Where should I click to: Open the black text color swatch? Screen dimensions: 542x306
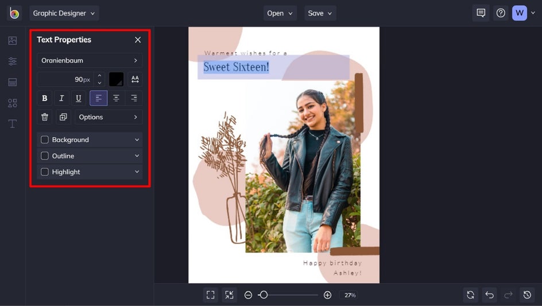pos(116,79)
